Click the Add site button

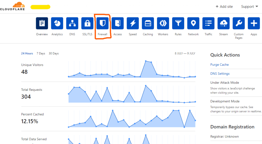point(224,7)
